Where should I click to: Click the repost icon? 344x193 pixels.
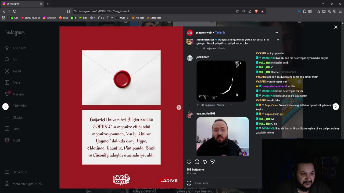click(205, 162)
